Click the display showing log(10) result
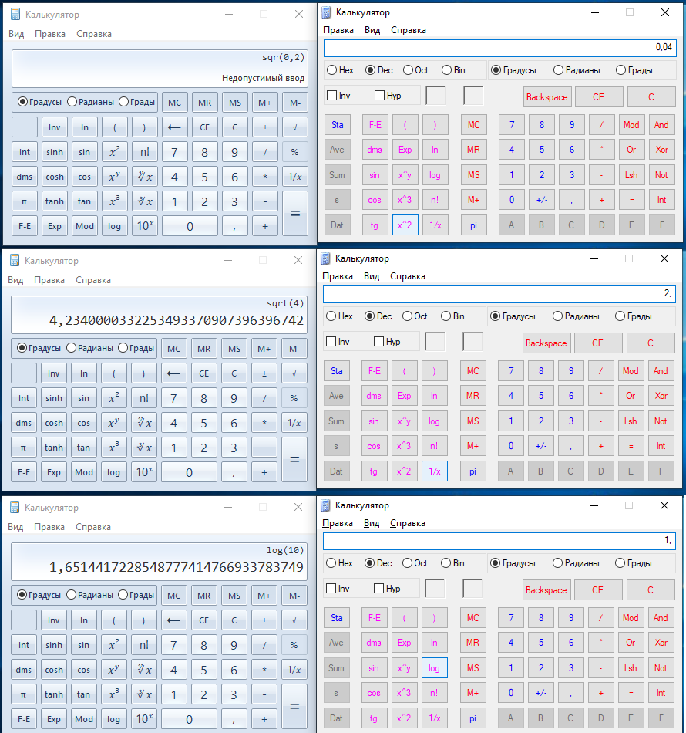 click(x=160, y=561)
